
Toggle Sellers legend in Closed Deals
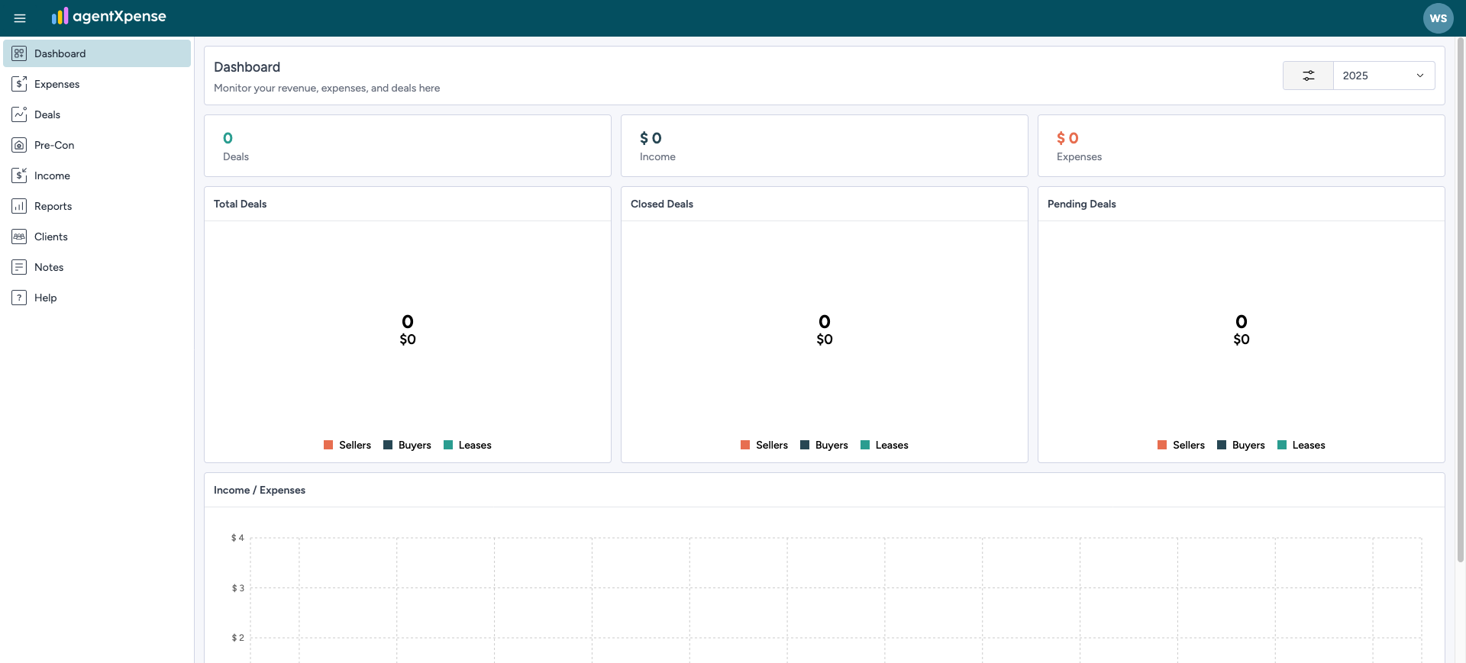764,445
